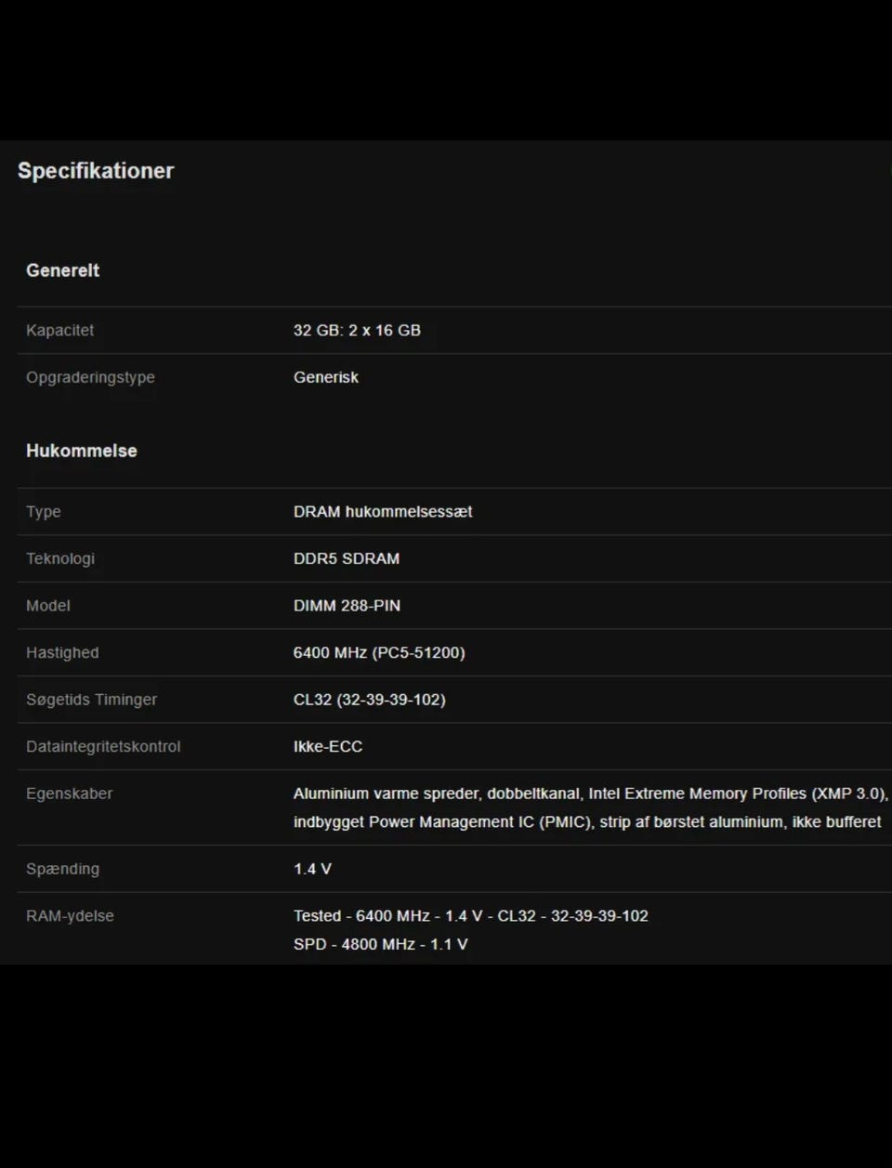
Task: Select the DRAM hukommelsessæt value
Action: click(383, 512)
